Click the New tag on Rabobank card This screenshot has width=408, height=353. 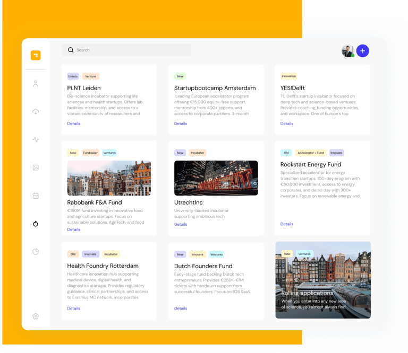(x=73, y=153)
